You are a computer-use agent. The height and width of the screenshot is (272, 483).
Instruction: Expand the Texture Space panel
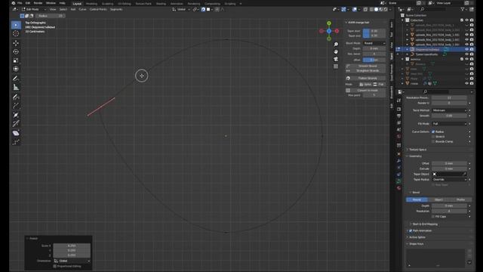click(x=417, y=150)
